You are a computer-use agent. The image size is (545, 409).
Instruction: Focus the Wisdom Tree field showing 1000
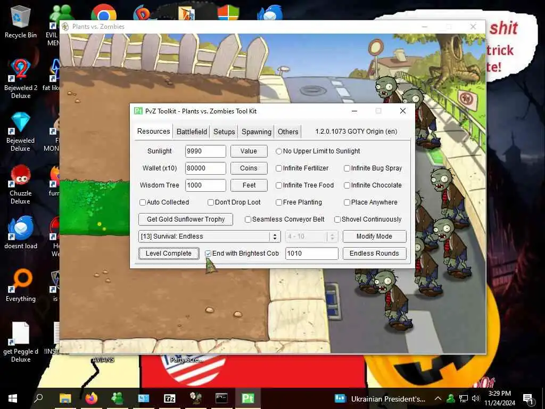pyautogui.click(x=205, y=185)
